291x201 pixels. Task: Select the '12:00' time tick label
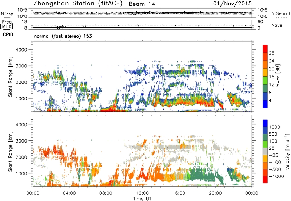point(142,193)
